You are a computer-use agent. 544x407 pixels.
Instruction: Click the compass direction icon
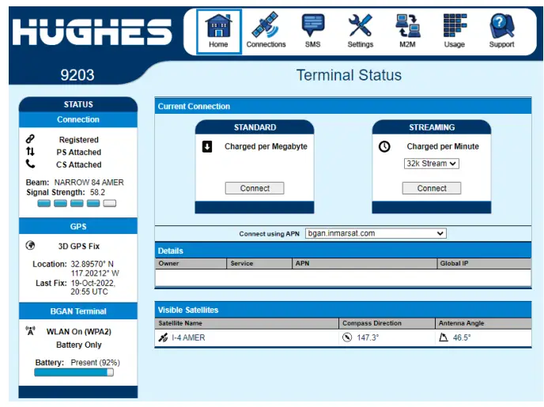(x=347, y=337)
